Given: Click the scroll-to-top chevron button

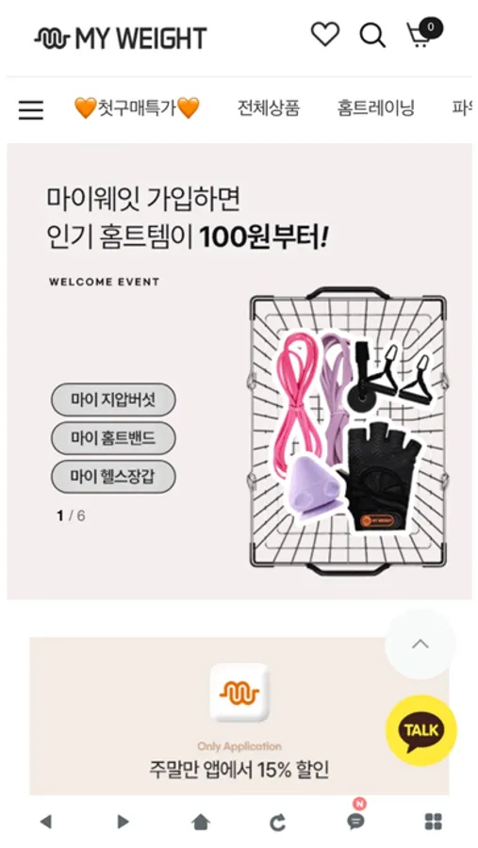Looking at the screenshot, I should 420,644.
